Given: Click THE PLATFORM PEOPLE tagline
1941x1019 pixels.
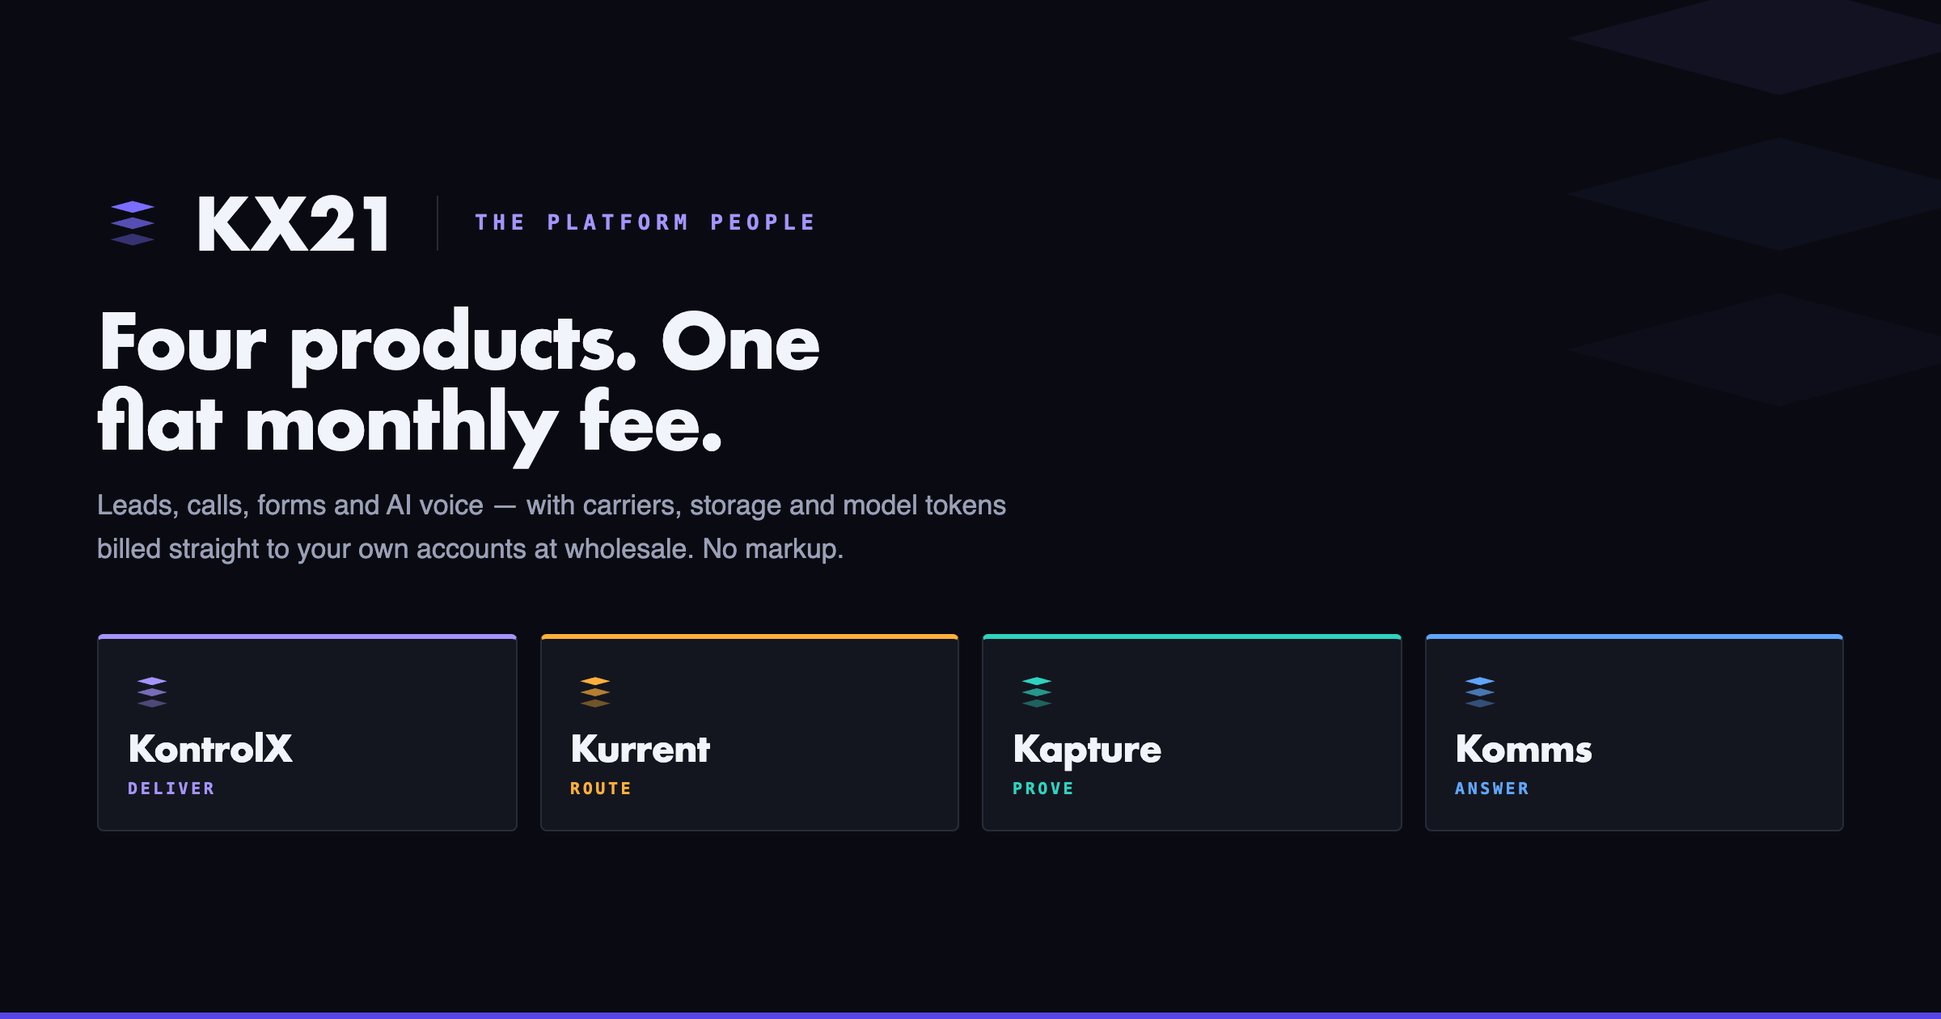Looking at the screenshot, I should pyautogui.click(x=645, y=222).
